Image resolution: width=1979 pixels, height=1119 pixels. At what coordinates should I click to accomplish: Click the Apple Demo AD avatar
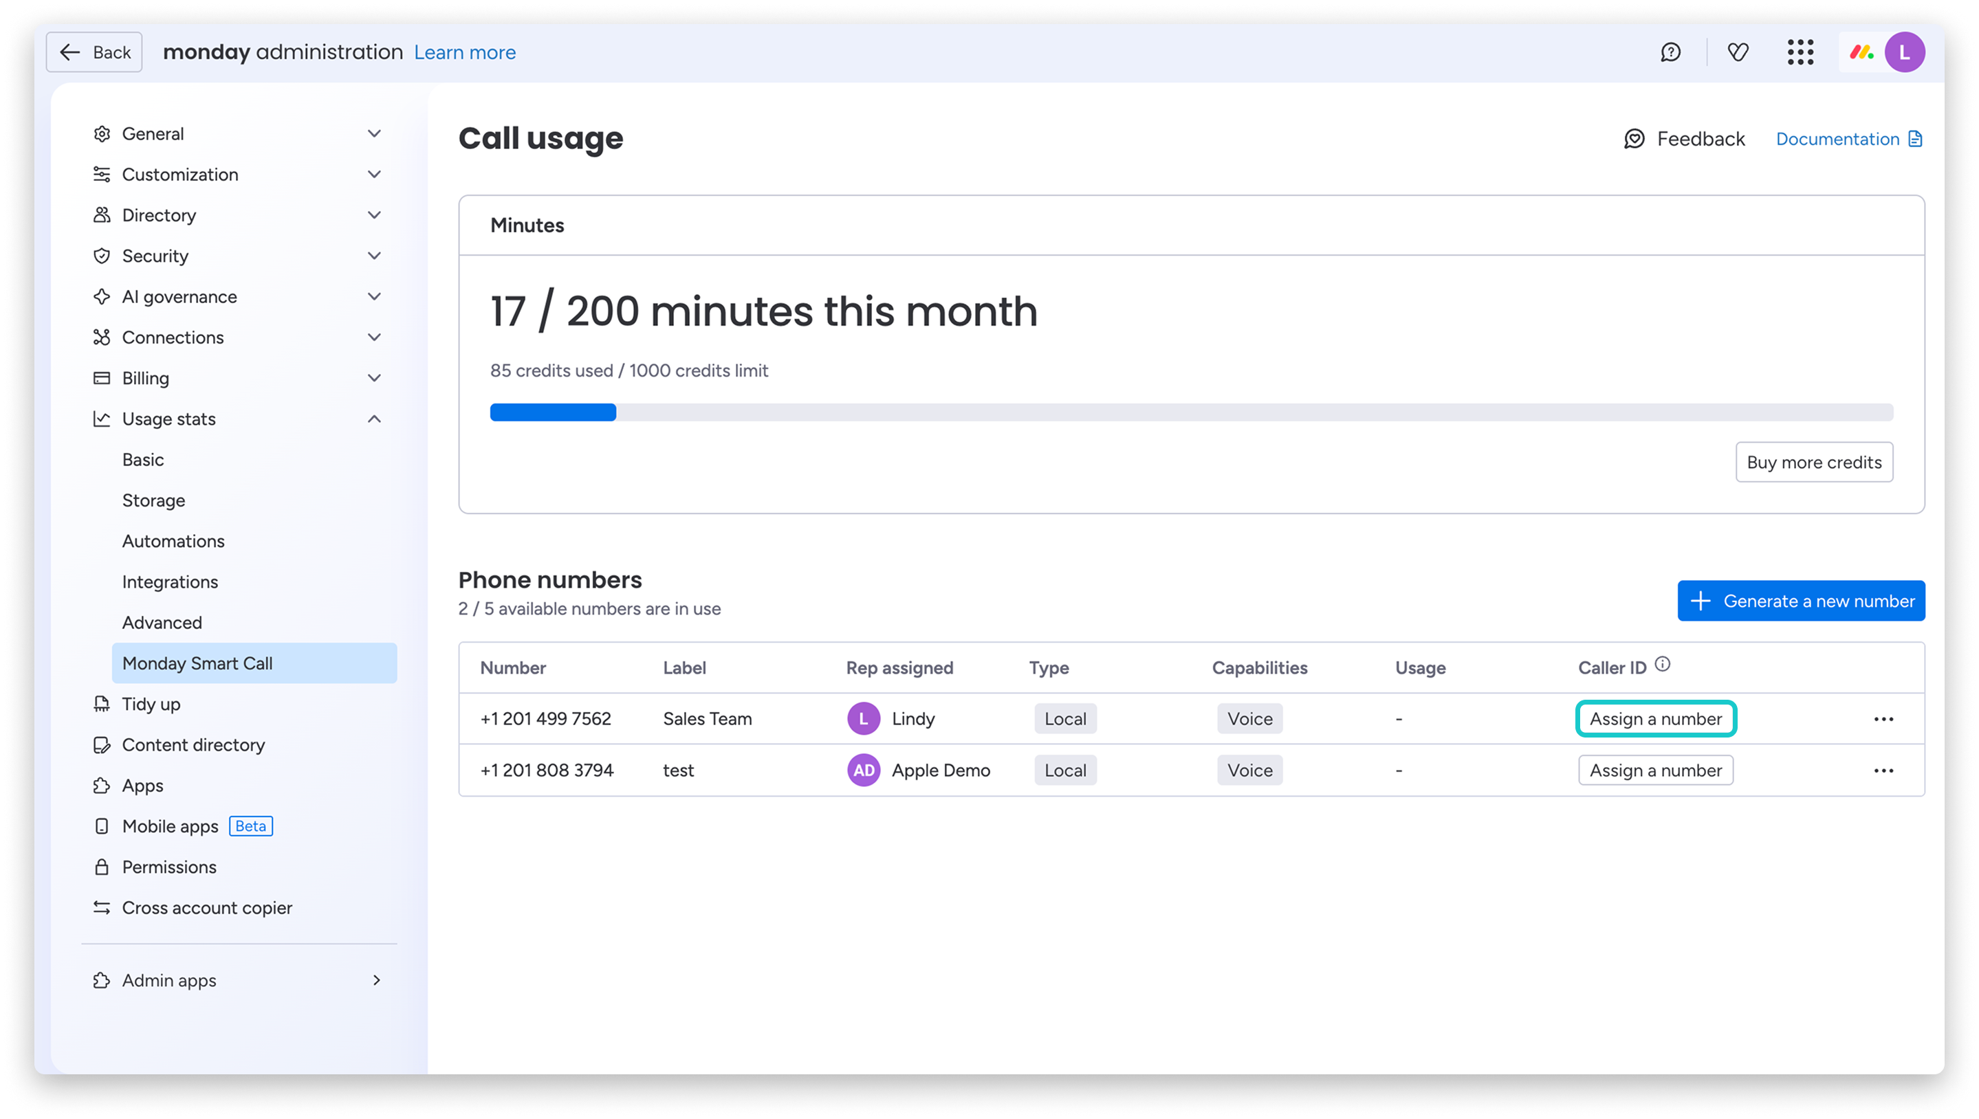864,770
